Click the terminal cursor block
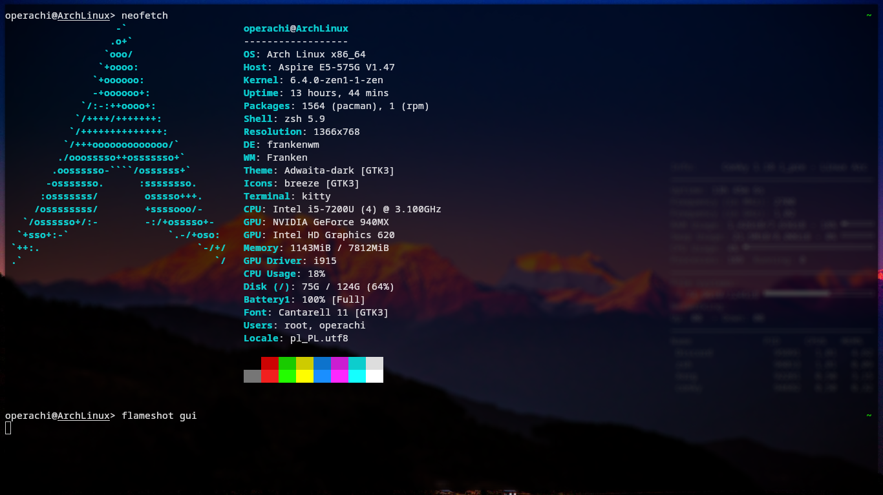 click(8, 428)
